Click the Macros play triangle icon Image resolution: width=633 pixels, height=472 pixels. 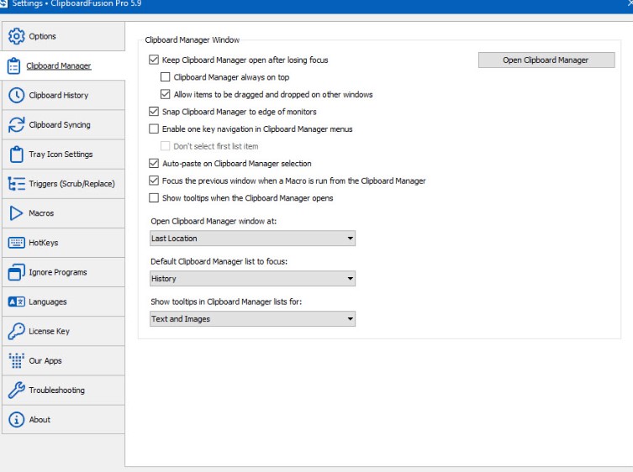coord(16,213)
